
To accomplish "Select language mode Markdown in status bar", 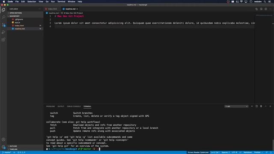I will [247, 152].
